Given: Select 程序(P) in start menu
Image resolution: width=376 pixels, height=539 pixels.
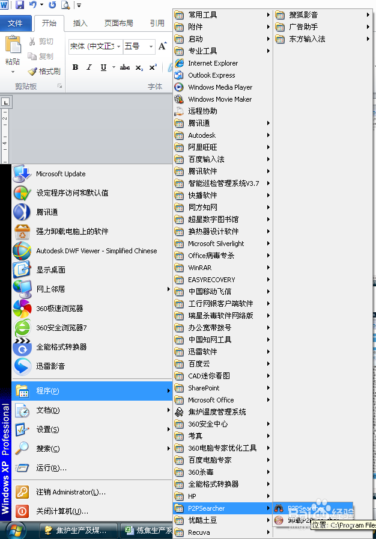Looking at the screenshot, I should point(92,391).
